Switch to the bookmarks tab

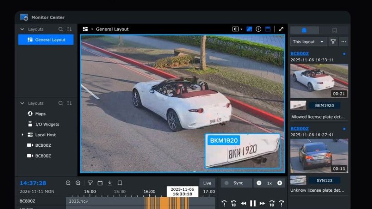(x=334, y=30)
